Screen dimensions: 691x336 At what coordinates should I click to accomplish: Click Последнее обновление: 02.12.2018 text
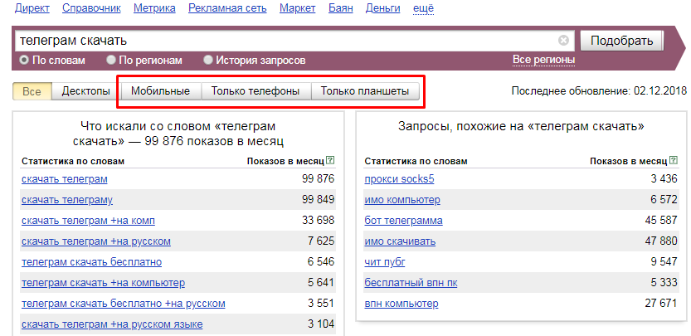(x=599, y=90)
